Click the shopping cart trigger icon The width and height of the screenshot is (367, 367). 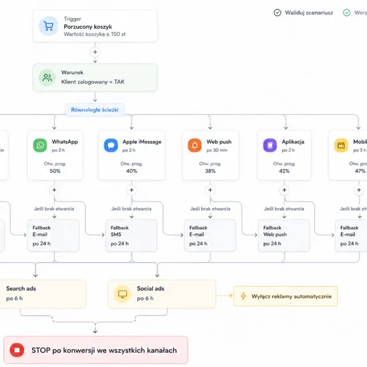49,26
